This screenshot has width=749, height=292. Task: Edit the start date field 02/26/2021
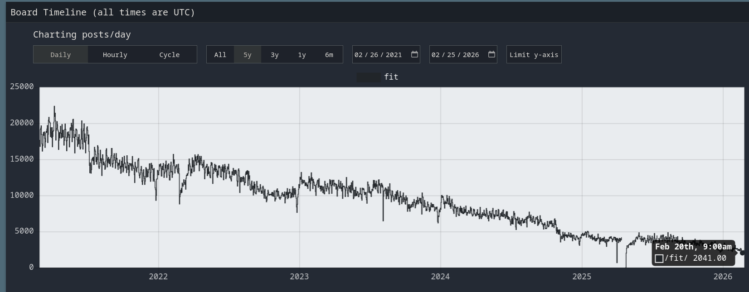386,55
